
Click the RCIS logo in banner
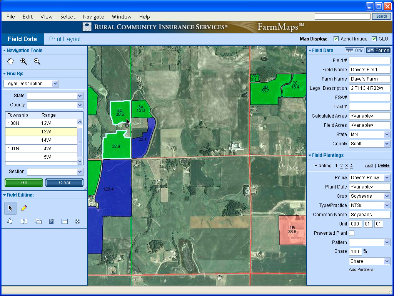click(87, 27)
